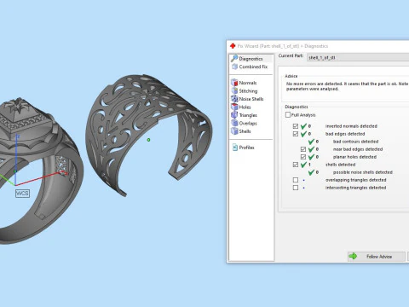Select the Noise Shells tool
Viewport: 409px width, 307px height.
click(x=247, y=99)
